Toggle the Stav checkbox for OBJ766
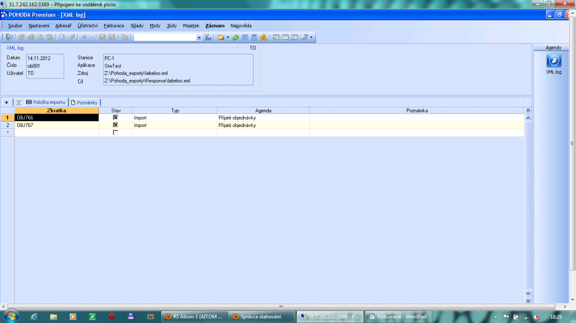The height and width of the screenshot is (323, 576). point(115,118)
